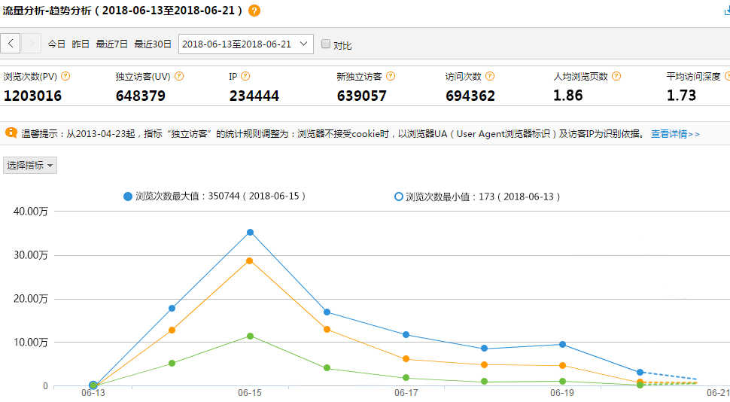Click help icon next to page title

tap(255, 11)
